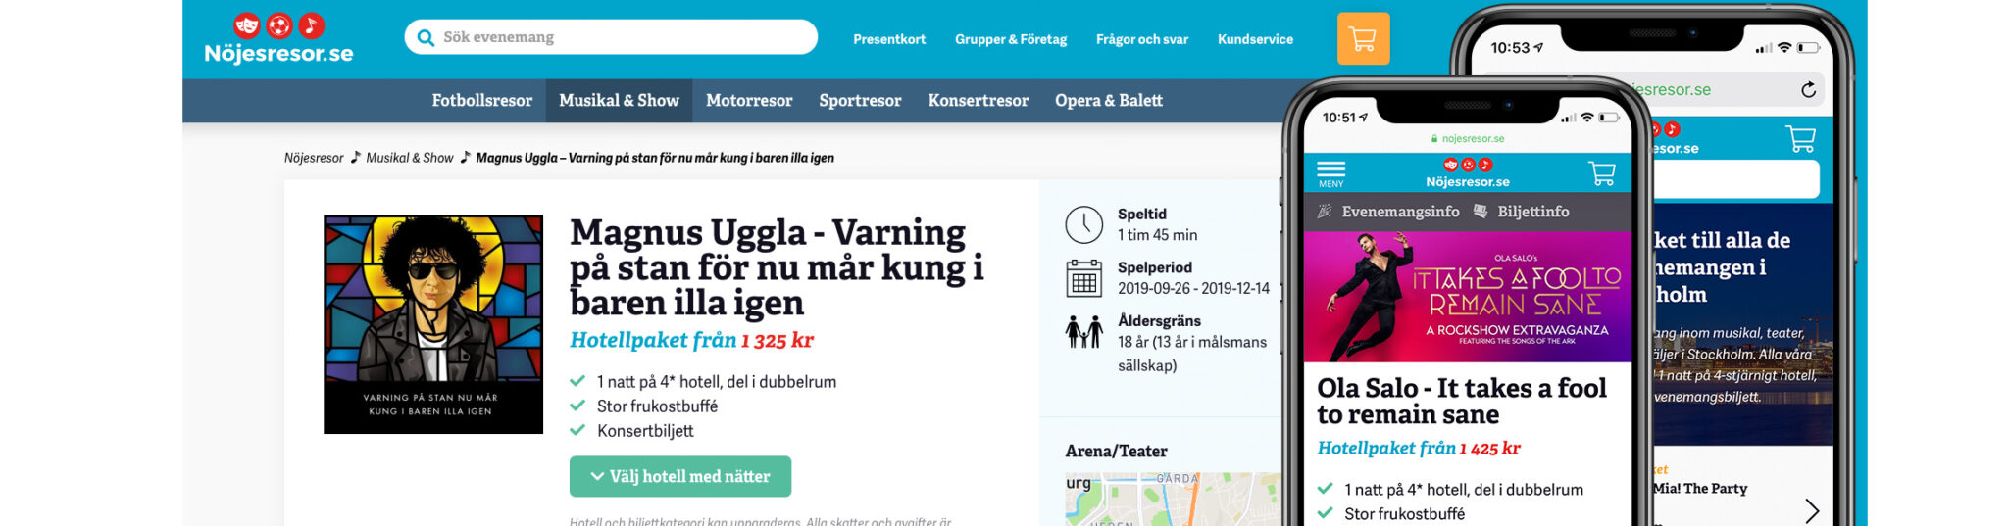Expand the Välj hotell med nätter dropdown
The image size is (2008, 526).
(679, 476)
